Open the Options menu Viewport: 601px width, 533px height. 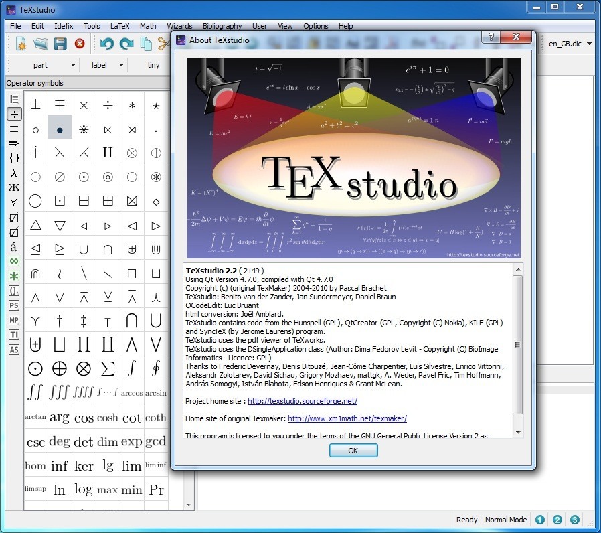pos(316,26)
